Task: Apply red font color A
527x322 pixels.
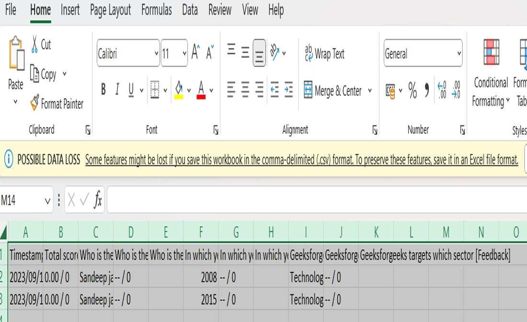Action: point(201,90)
